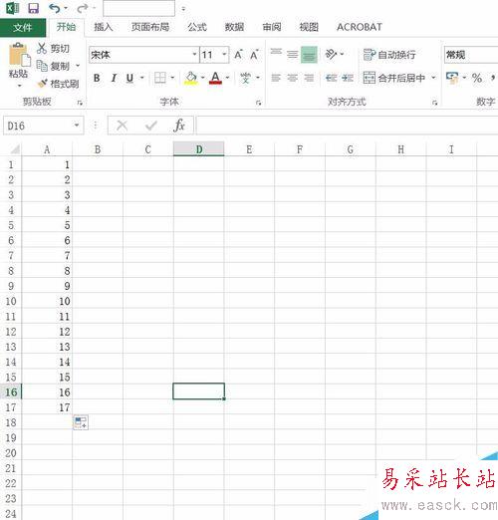Open the merge and center dropdown arrow
This screenshot has height=520, width=498.
(x=433, y=78)
